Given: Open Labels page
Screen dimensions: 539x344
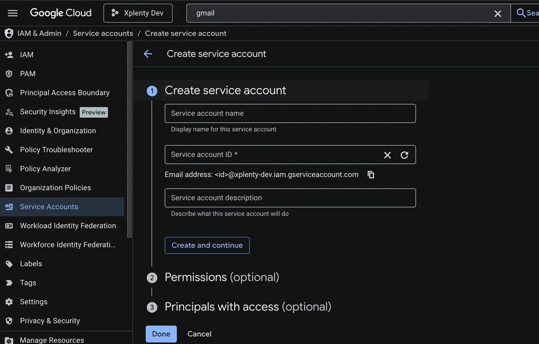Looking at the screenshot, I should [31, 264].
